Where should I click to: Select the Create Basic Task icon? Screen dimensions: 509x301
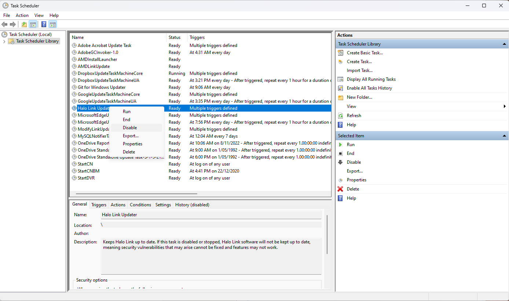tap(341, 52)
